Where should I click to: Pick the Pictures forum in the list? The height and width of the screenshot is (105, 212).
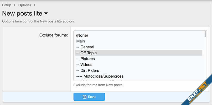click(x=85, y=59)
